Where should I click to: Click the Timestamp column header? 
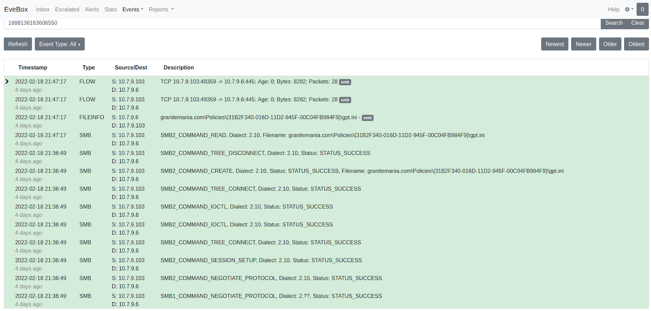(33, 67)
